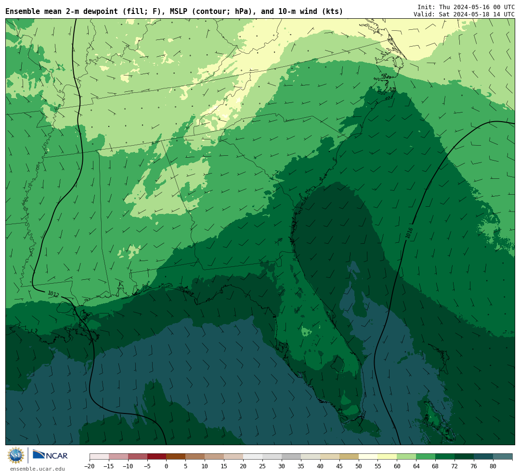Click the 35 to 40 color swatch
The image size is (520, 475).
point(311,457)
